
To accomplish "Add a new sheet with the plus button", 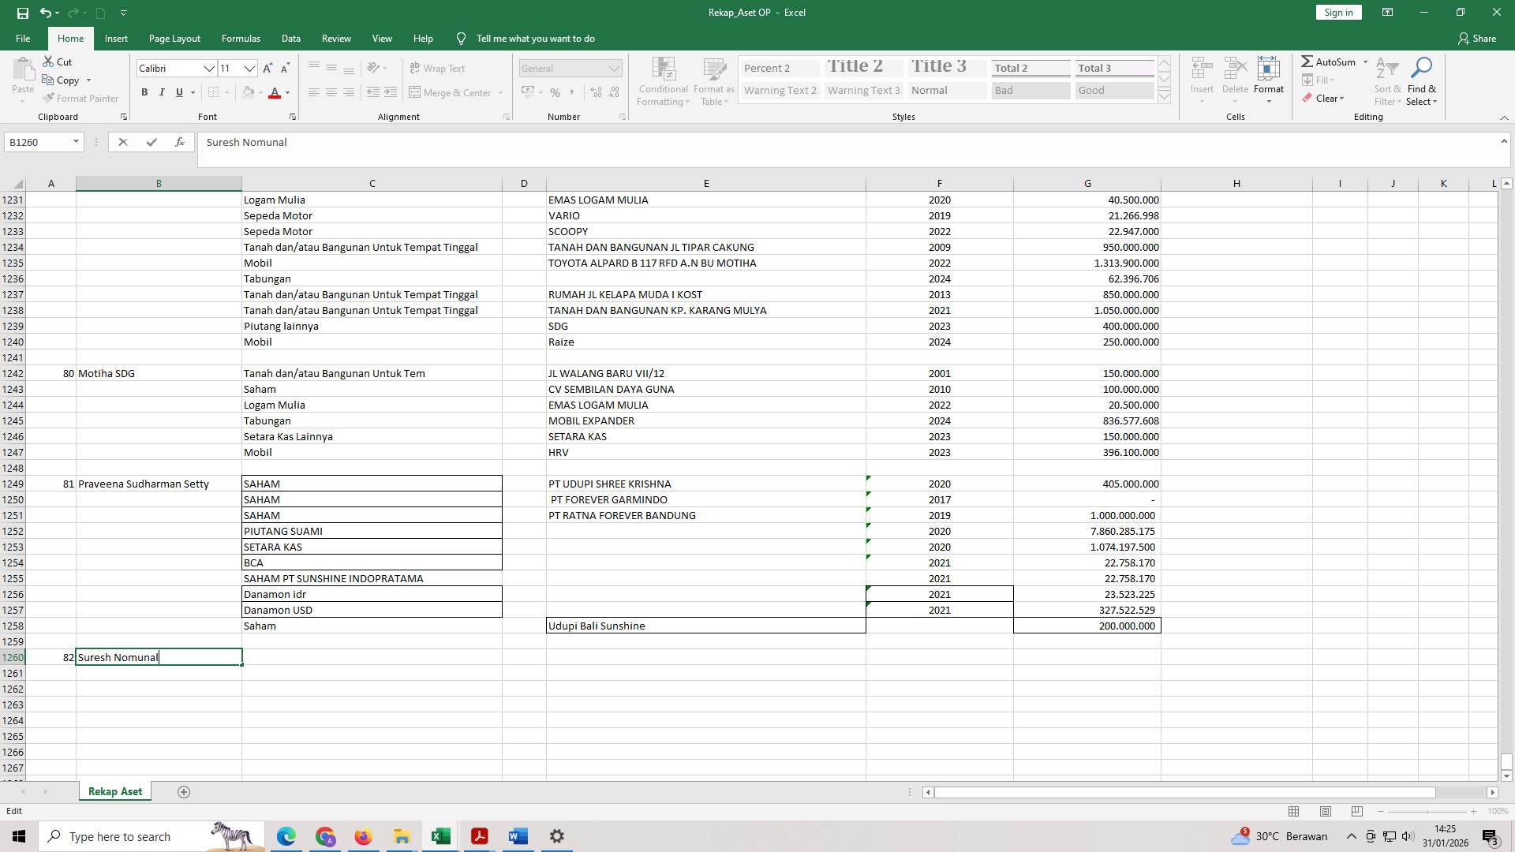I will [184, 791].
